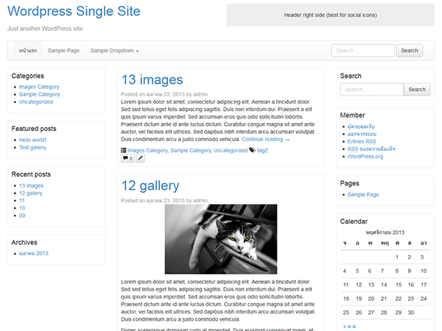Focus the navbar search text field
The image size is (442, 331).
(362, 51)
